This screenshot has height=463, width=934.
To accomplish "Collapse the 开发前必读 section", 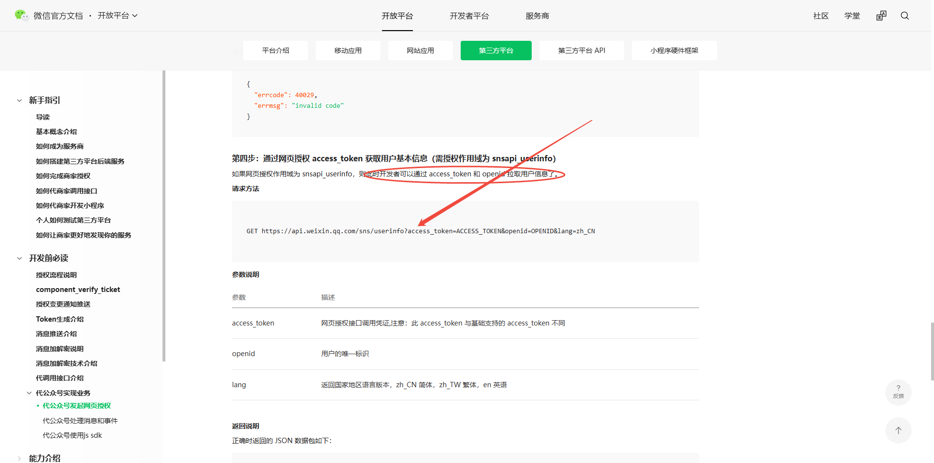I will point(19,258).
